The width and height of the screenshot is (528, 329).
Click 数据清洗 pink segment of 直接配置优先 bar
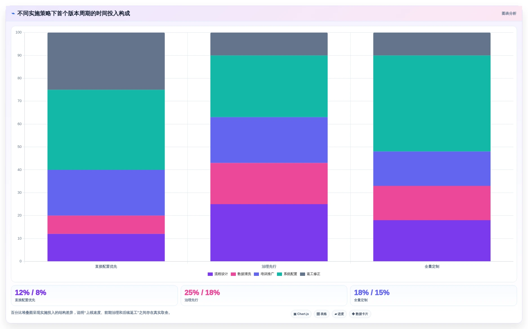pyautogui.click(x=106, y=225)
